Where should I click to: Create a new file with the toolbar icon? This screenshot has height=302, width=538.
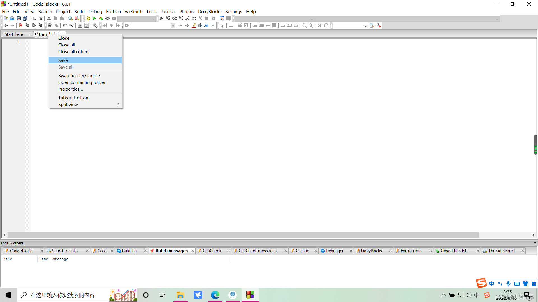pos(6,18)
